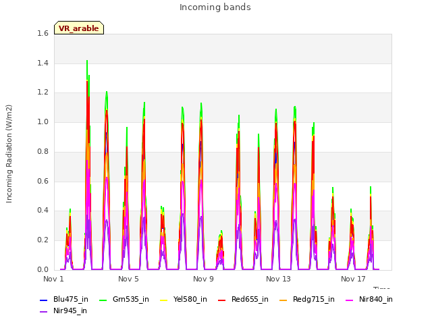Toggle the Red655_in legend entry
432x324 pixels.
click(243, 299)
